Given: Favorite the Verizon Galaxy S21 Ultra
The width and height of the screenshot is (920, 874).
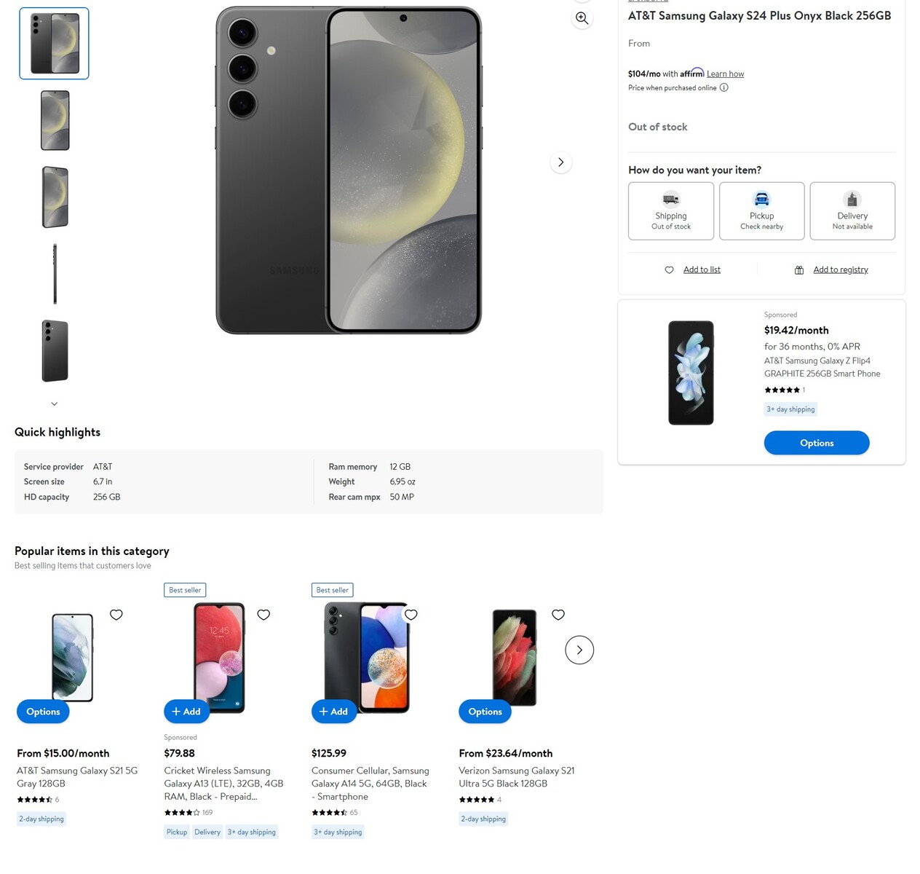Looking at the screenshot, I should pos(558,615).
